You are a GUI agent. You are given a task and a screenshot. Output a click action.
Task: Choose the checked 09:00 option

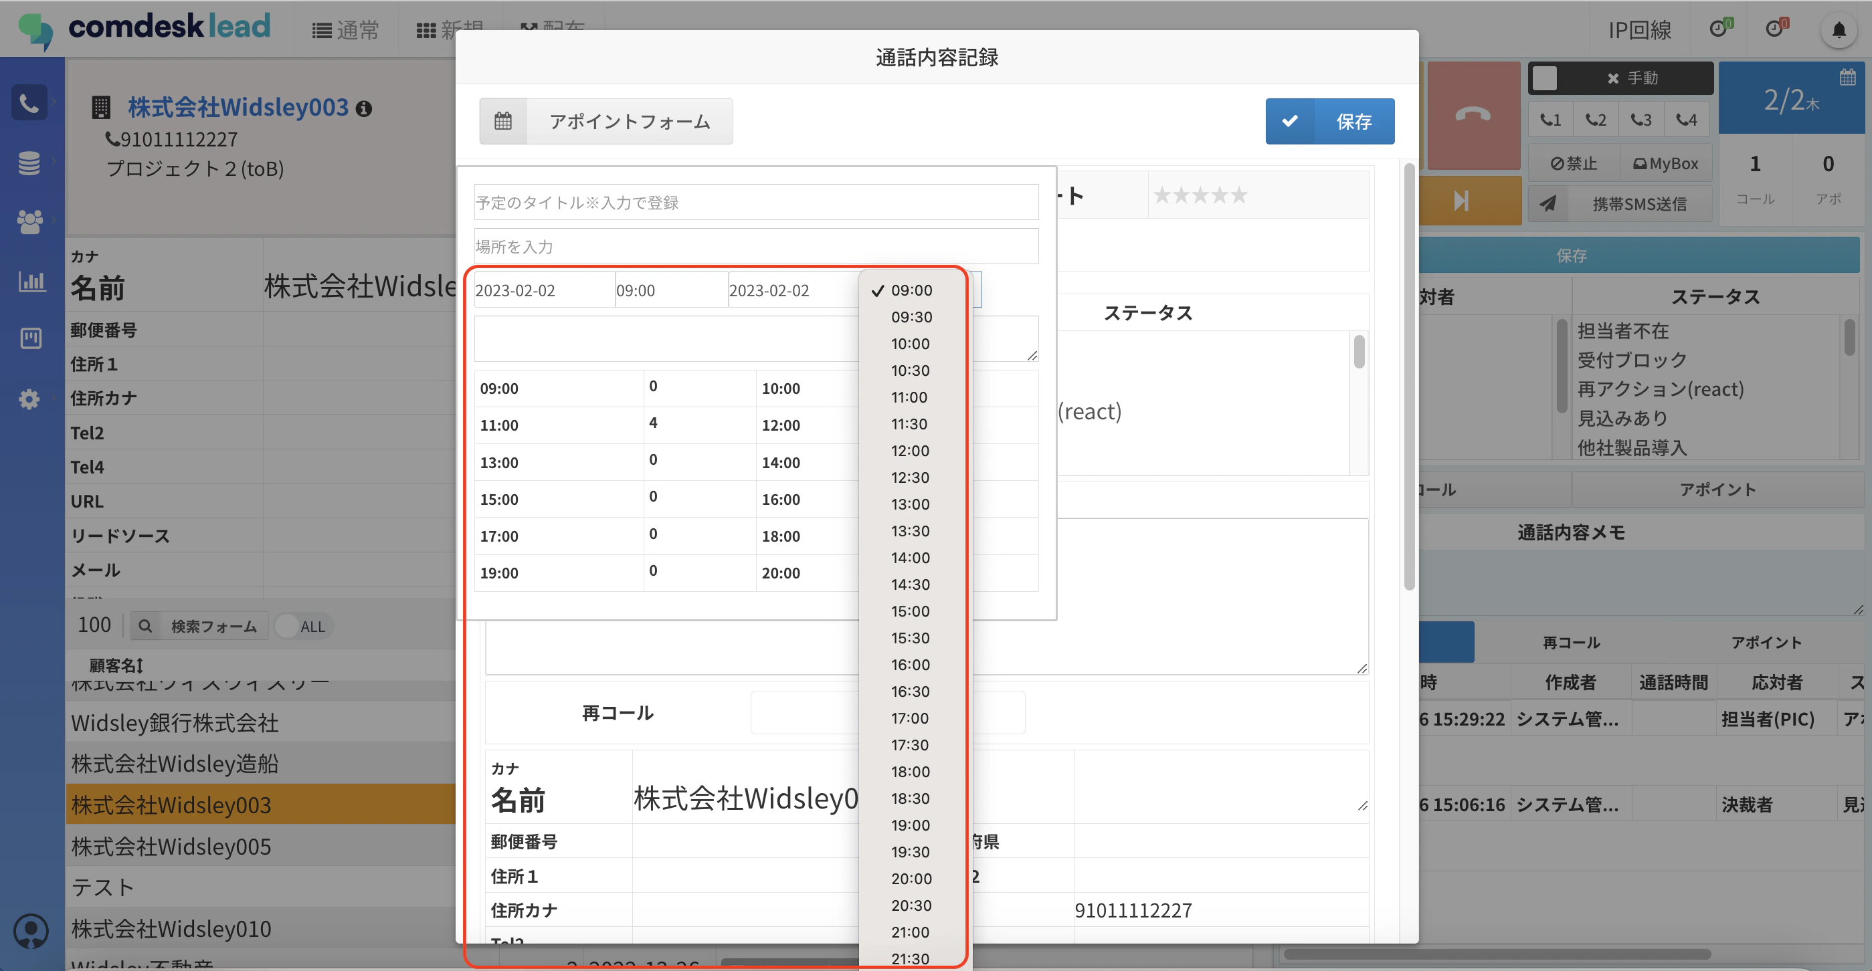[x=911, y=290]
